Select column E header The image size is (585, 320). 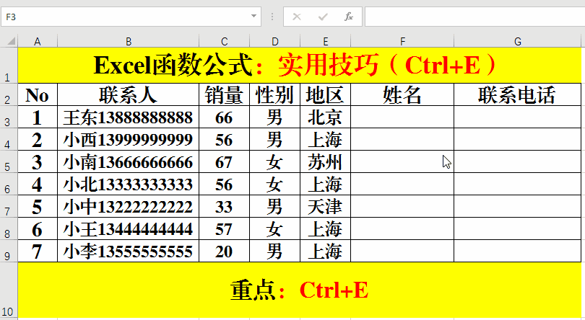tap(325, 41)
